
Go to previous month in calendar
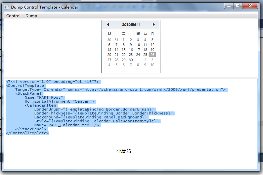(x=108, y=25)
